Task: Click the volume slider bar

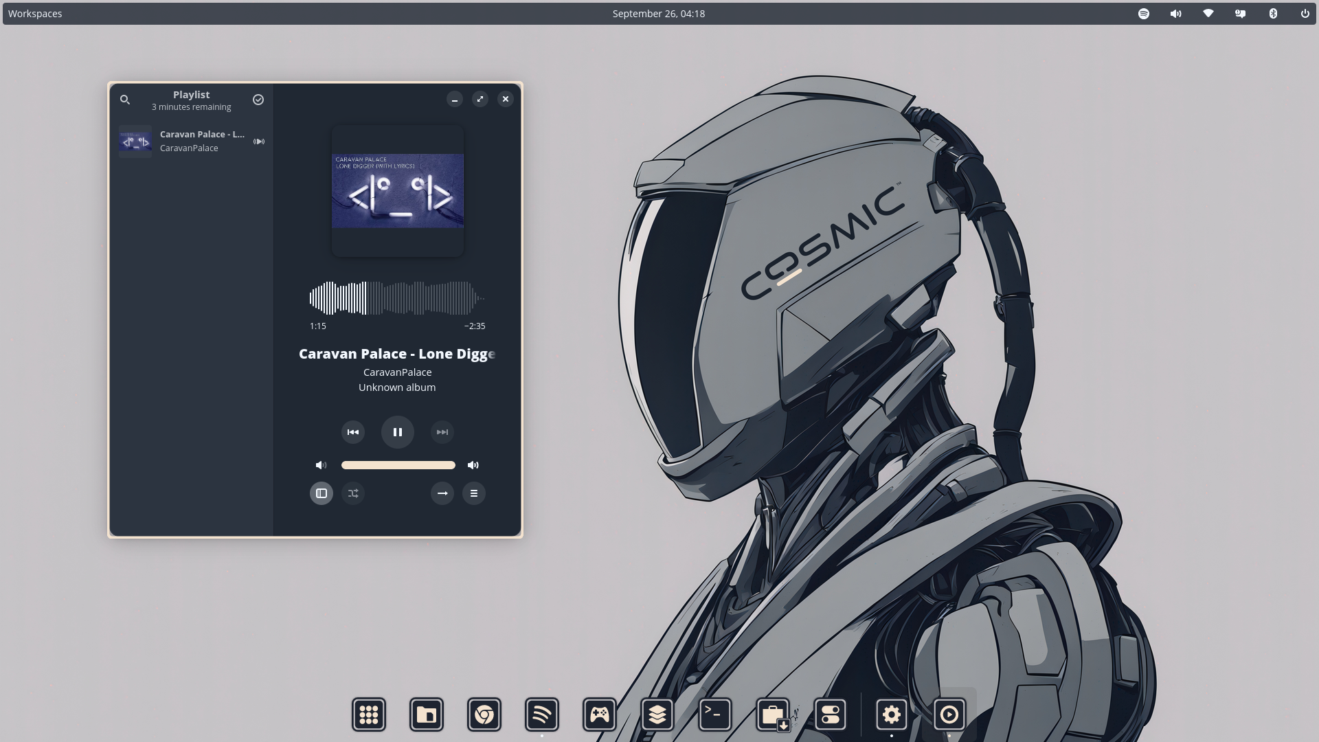Action: [x=398, y=465]
